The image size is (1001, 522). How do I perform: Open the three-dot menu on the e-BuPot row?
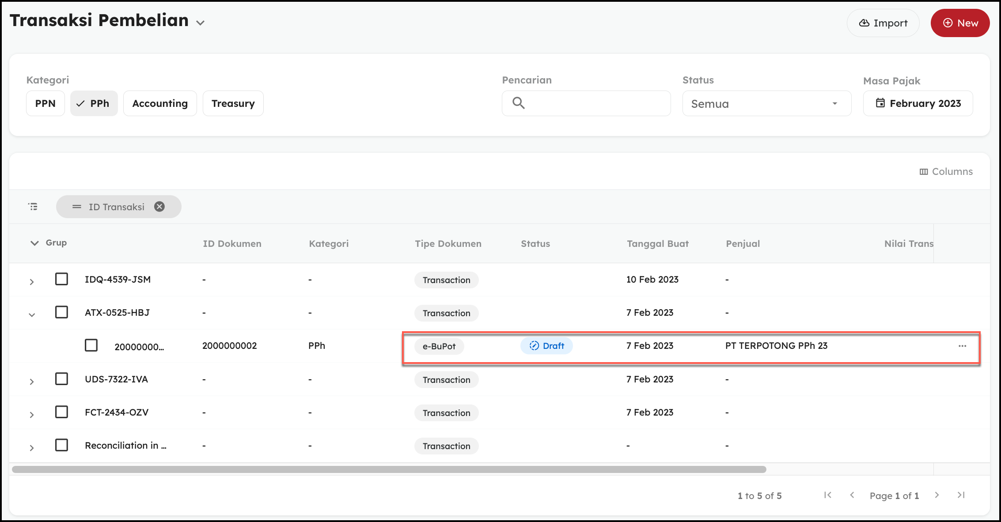pos(962,346)
